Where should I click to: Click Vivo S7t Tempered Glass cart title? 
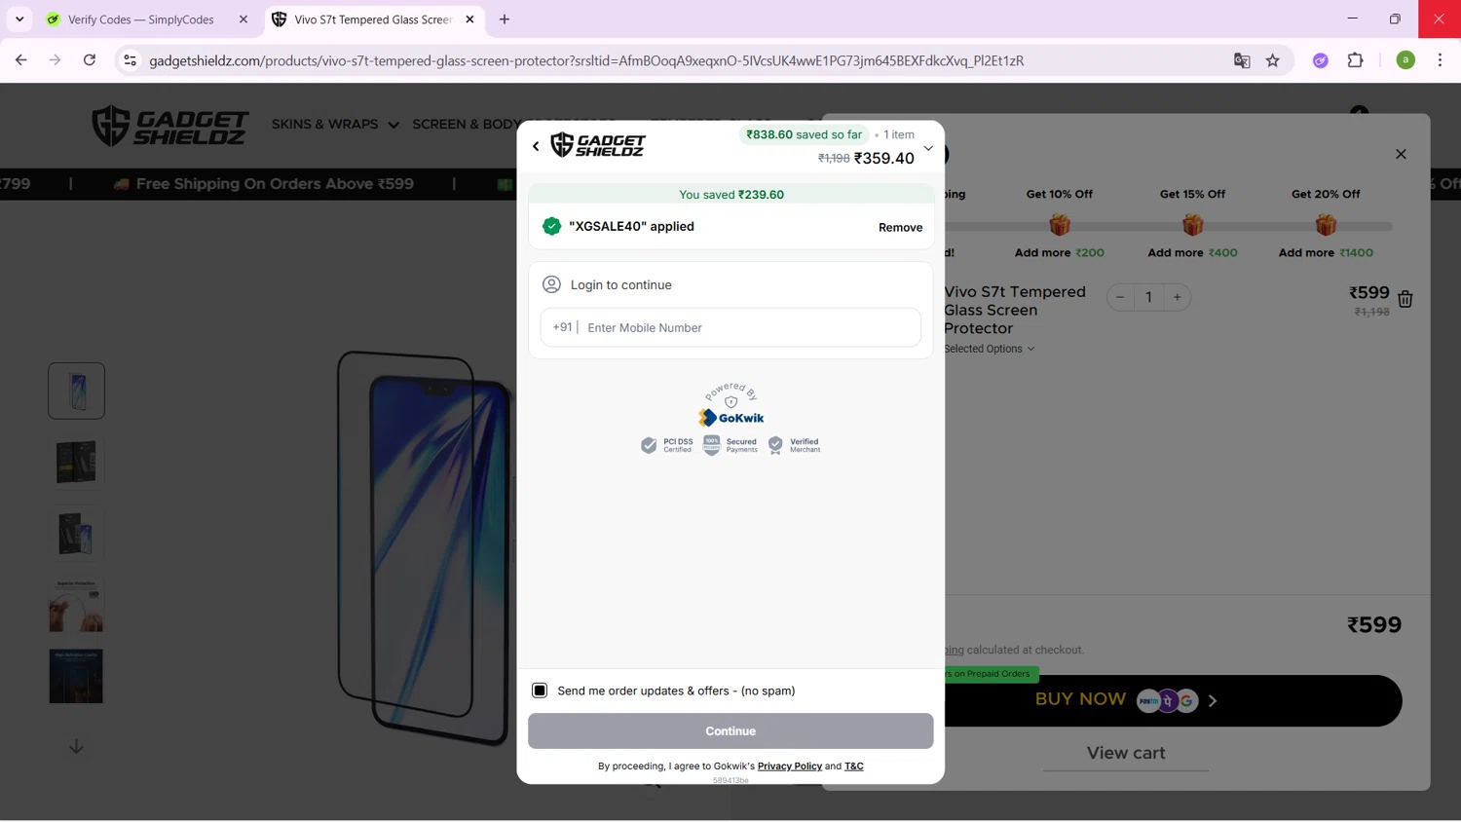tap(1015, 310)
